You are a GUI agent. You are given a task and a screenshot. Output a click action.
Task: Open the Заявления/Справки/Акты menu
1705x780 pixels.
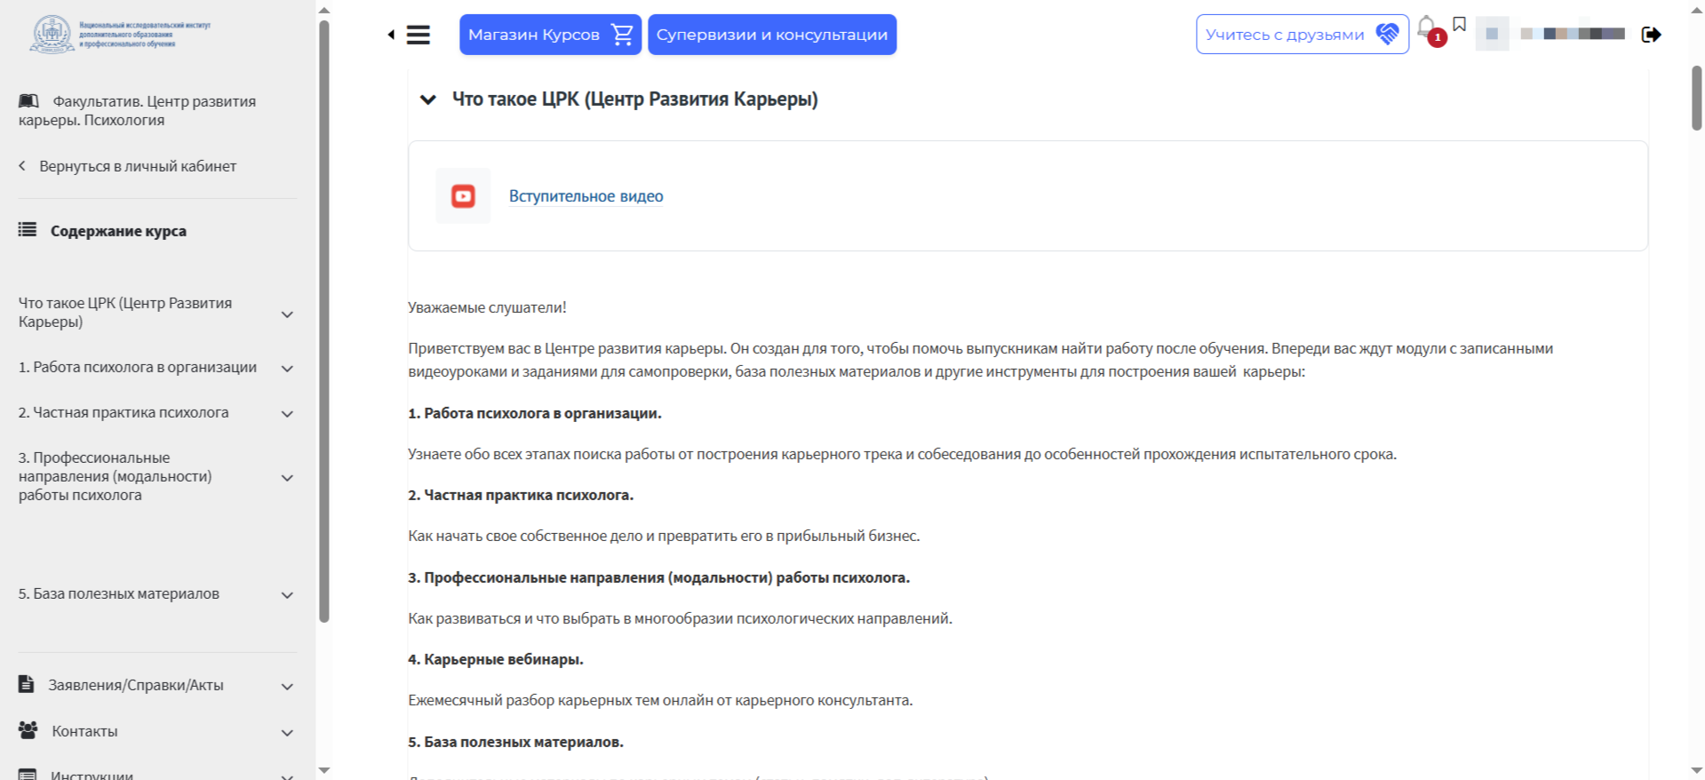click(x=136, y=685)
